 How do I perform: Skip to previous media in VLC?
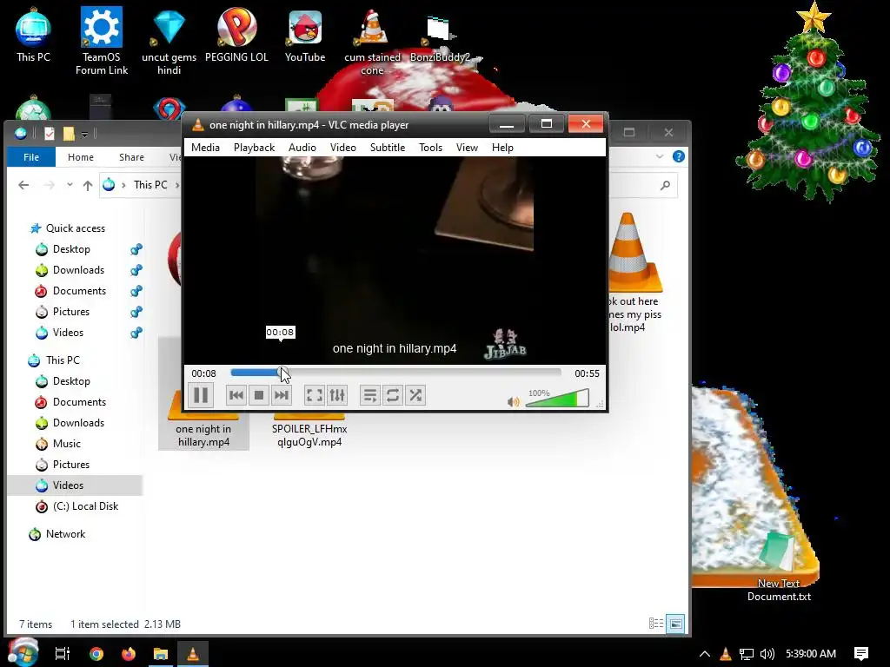[236, 395]
